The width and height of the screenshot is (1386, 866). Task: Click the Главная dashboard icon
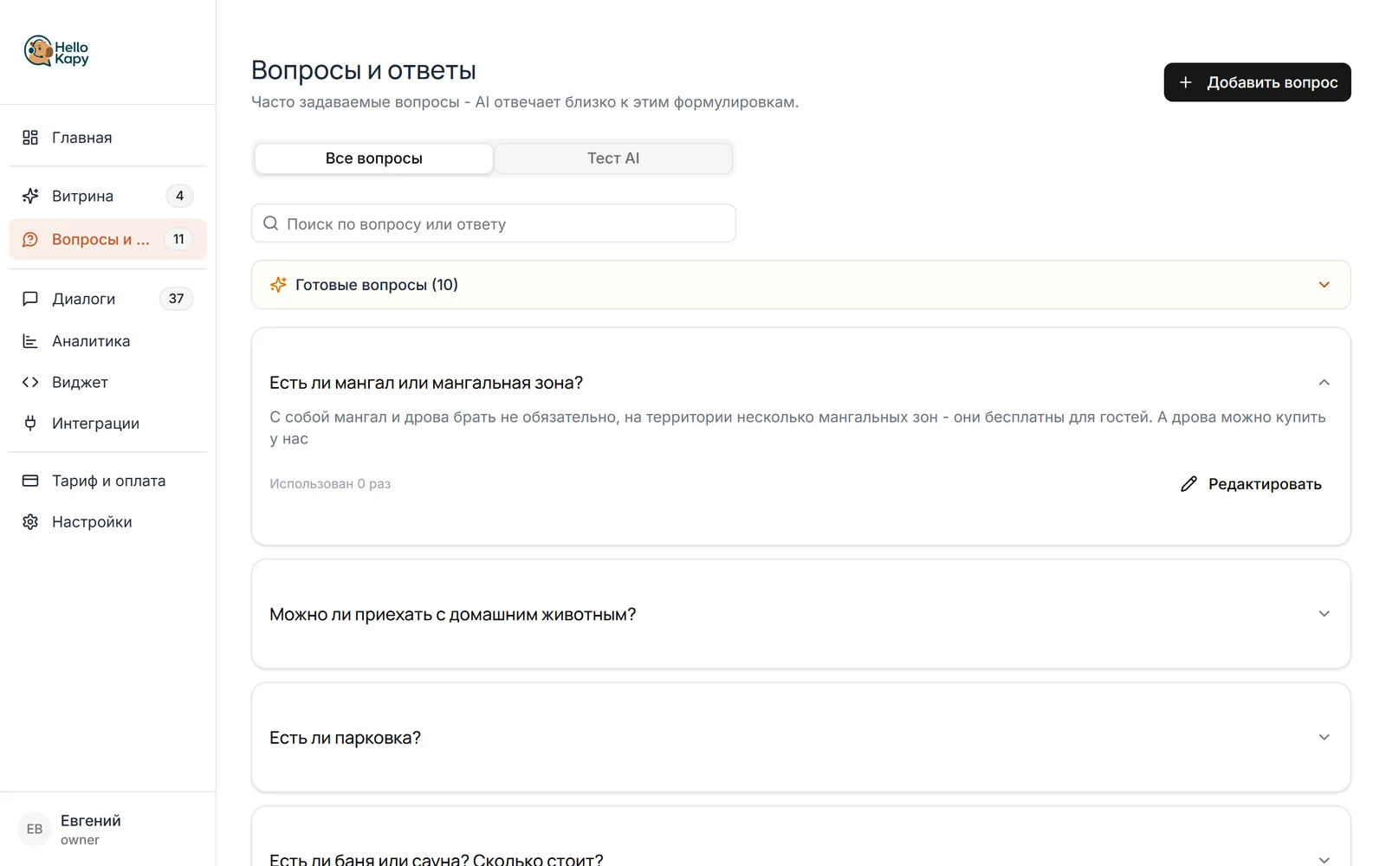[x=30, y=138]
